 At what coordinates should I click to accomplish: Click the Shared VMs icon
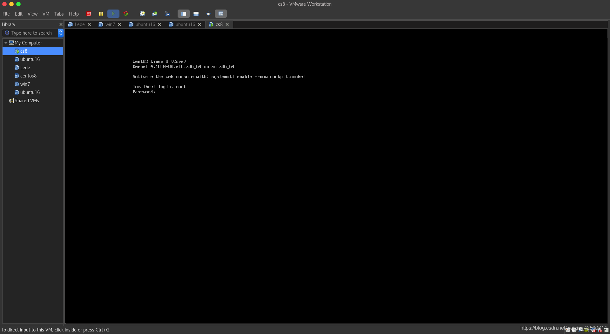(x=11, y=101)
